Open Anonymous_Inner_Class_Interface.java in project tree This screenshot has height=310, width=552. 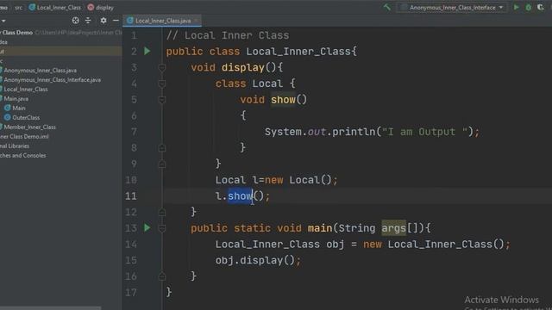tap(52, 80)
